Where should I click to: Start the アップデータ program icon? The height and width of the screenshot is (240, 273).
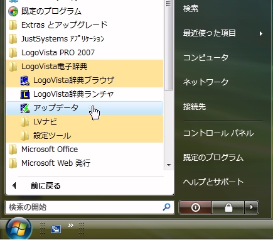click(x=25, y=108)
